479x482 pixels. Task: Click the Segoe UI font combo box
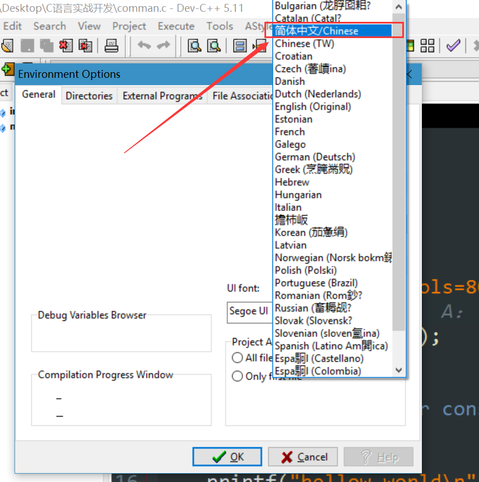(250, 312)
